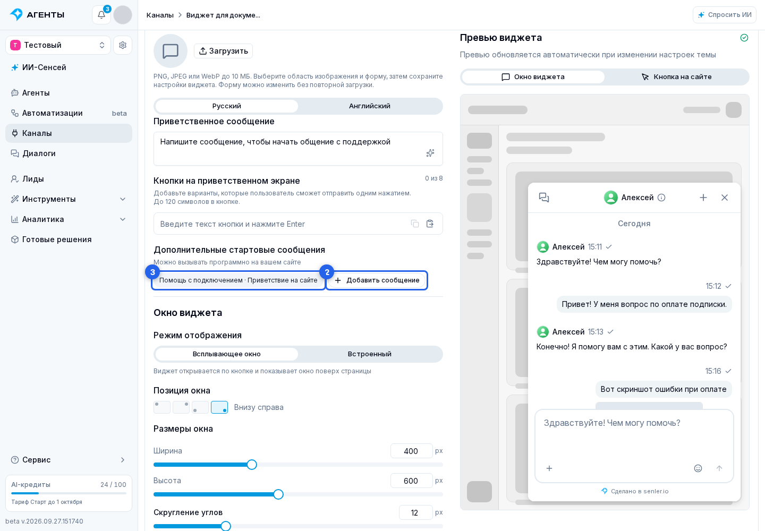This screenshot has height=531, width=765.
Task: Start new chat with plus icon in widget header
Action: (703, 198)
